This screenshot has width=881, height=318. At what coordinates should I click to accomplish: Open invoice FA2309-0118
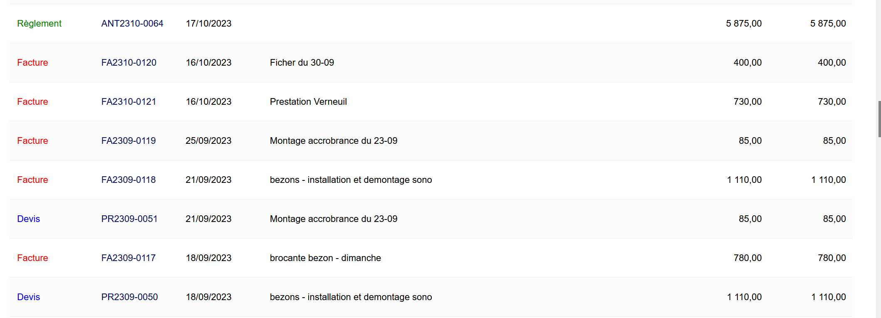pos(128,180)
